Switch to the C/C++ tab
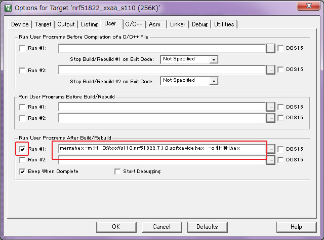This screenshot has width=324, height=240. click(x=134, y=24)
